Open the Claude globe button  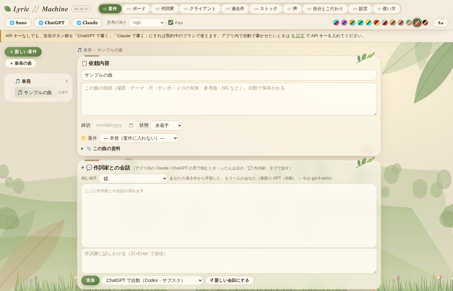pos(87,23)
